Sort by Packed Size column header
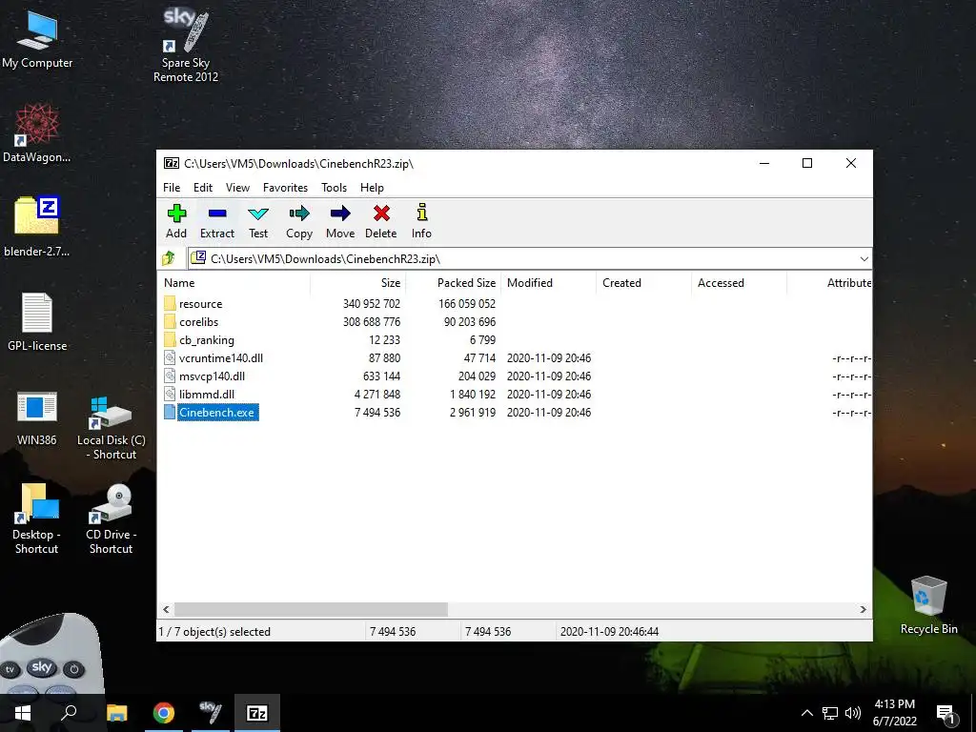This screenshot has width=976, height=732. (453, 282)
